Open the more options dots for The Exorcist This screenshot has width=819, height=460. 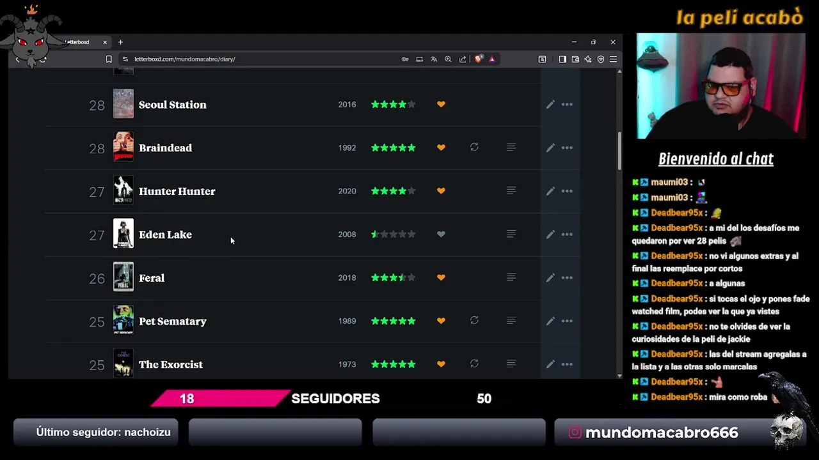pos(567,364)
